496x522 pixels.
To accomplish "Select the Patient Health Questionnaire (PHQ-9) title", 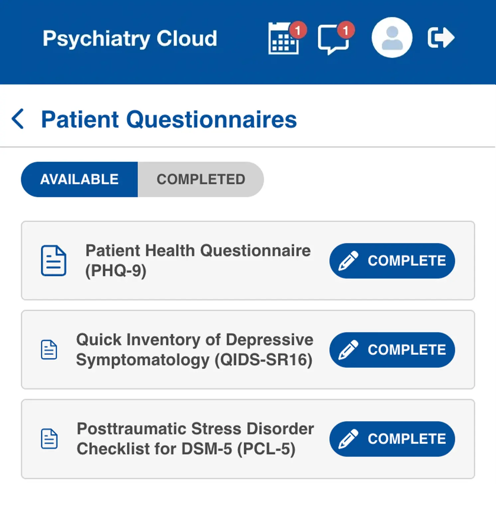I will tap(198, 260).
